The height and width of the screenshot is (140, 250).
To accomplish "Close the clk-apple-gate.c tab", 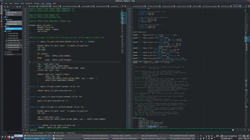I will click(x=50, y=6).
